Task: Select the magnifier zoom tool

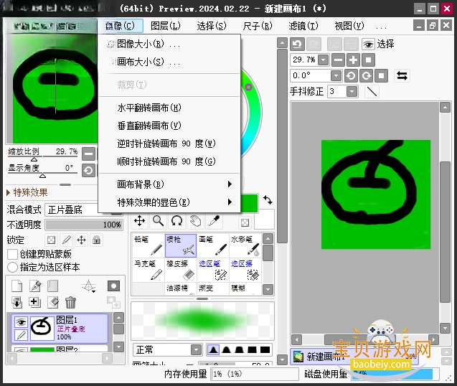Action: [x=158, y=221]
